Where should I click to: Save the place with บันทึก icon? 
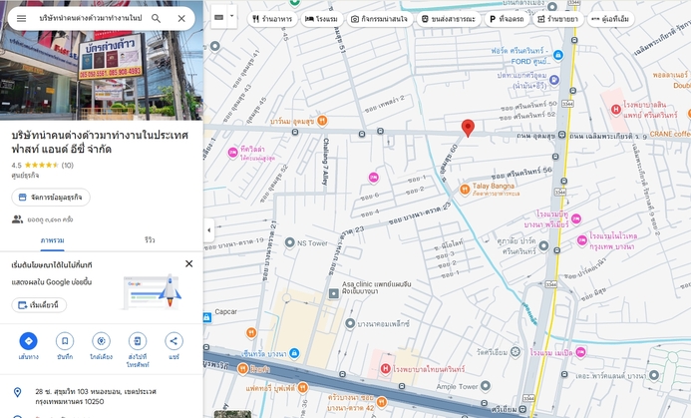point(65,341)
